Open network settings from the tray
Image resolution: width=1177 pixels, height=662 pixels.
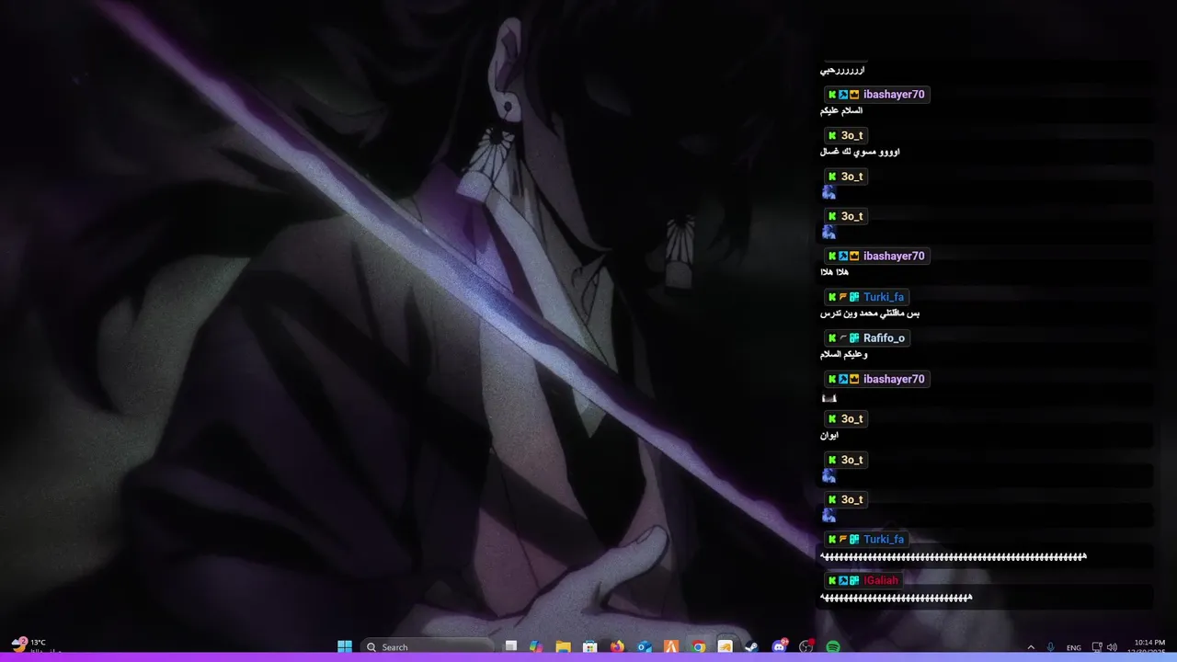(1097, 647)
